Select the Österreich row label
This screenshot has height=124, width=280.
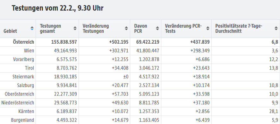[23, 42]
